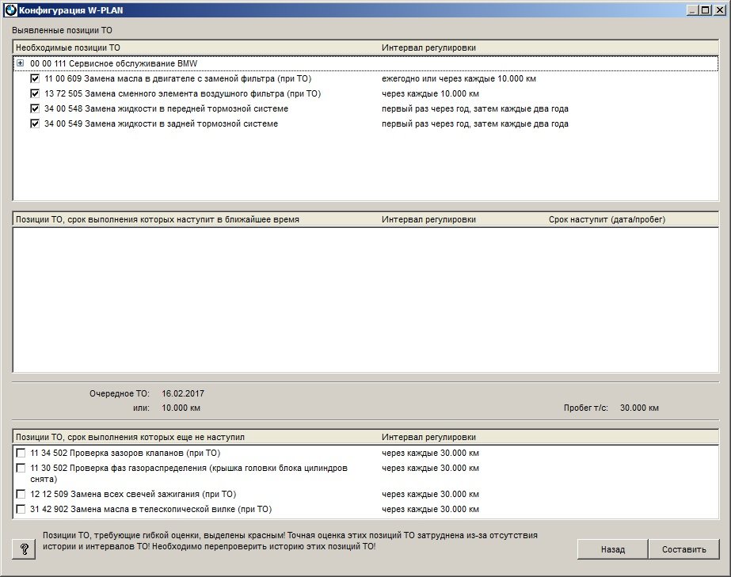This screenshot has width=731, height=577.
Task: Toggle 34 00 548 front brake fluid checkbox
Action: pyautogui.click(x=35, y=108)
